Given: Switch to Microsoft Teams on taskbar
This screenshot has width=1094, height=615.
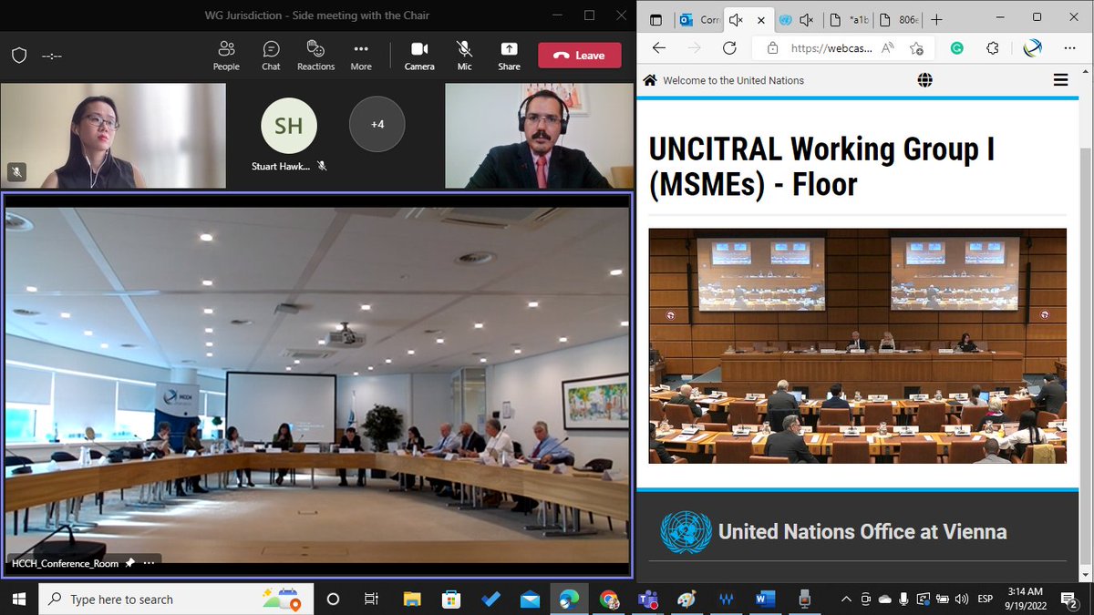Looking at the screenshot, I should (x=647, y=599).
